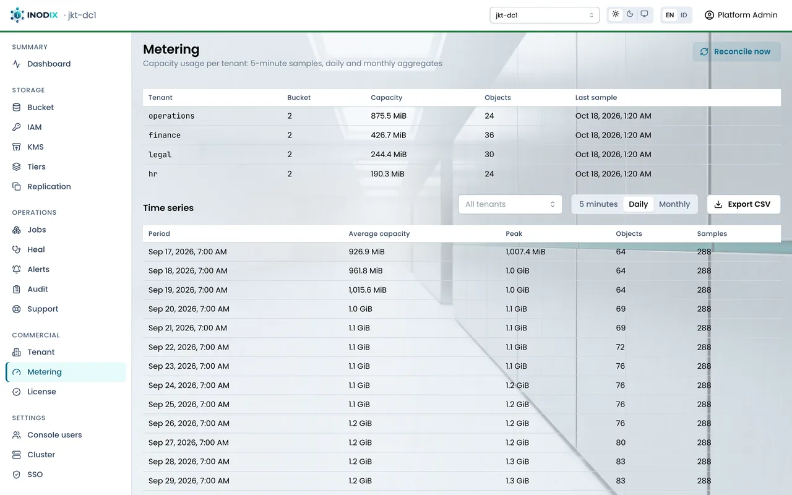
Task: Set language to EN
Action: pyautogui.click(x=669, y=15)
